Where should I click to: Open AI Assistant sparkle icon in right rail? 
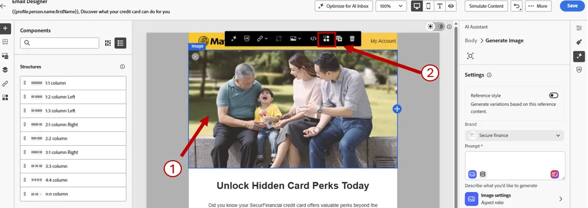click(579, 56)
